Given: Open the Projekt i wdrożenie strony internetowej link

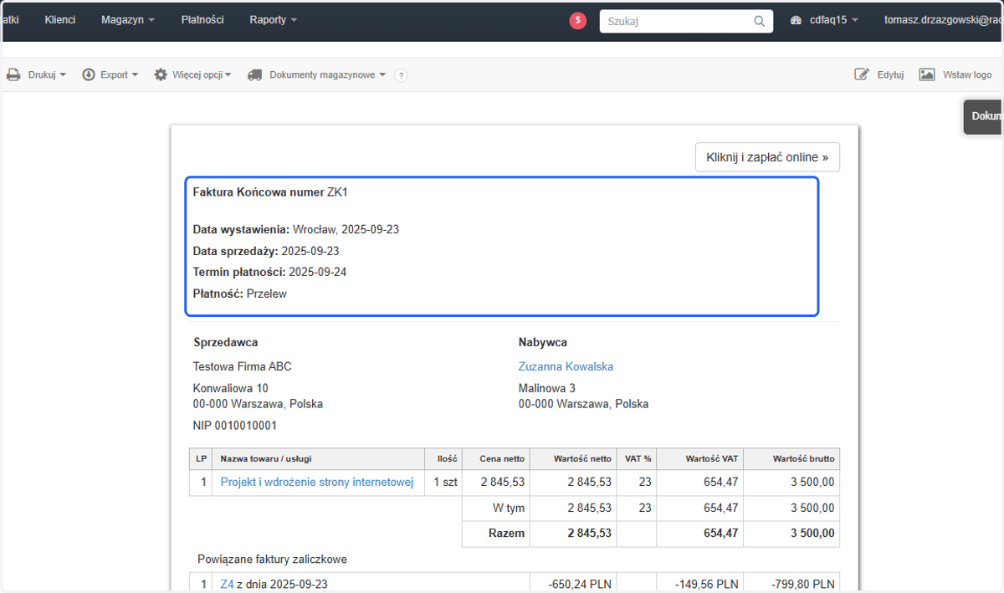Looking at the screenshot, I should coord(317,482).
